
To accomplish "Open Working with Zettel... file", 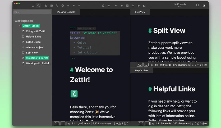I will [38, 63].
